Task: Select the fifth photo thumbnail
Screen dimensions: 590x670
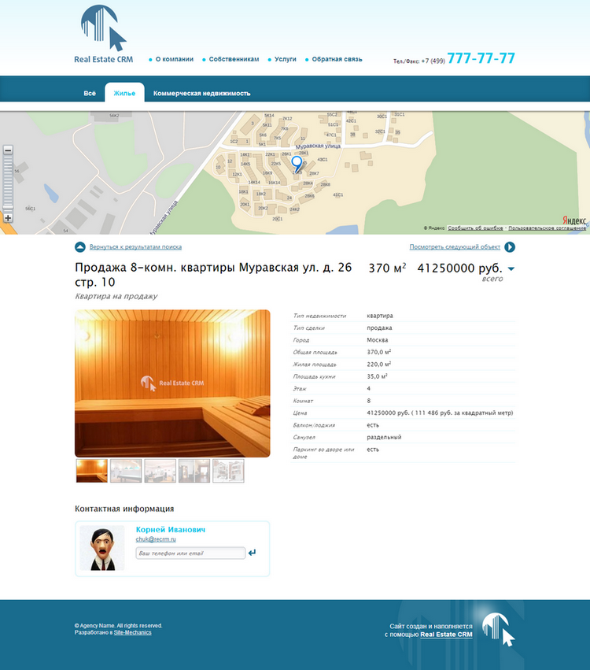Action: [228, 471]
